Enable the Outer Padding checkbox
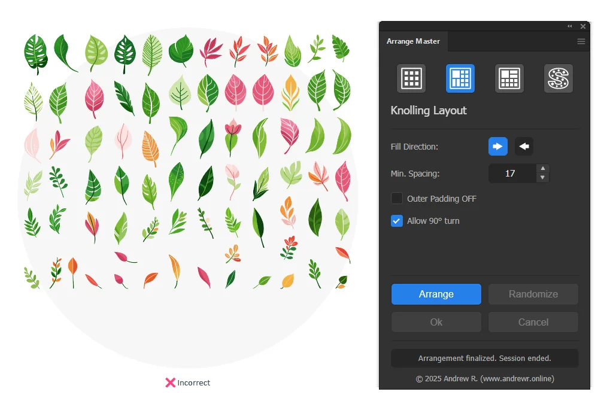This screenshot has height=410, width=610. coord(397,198)
